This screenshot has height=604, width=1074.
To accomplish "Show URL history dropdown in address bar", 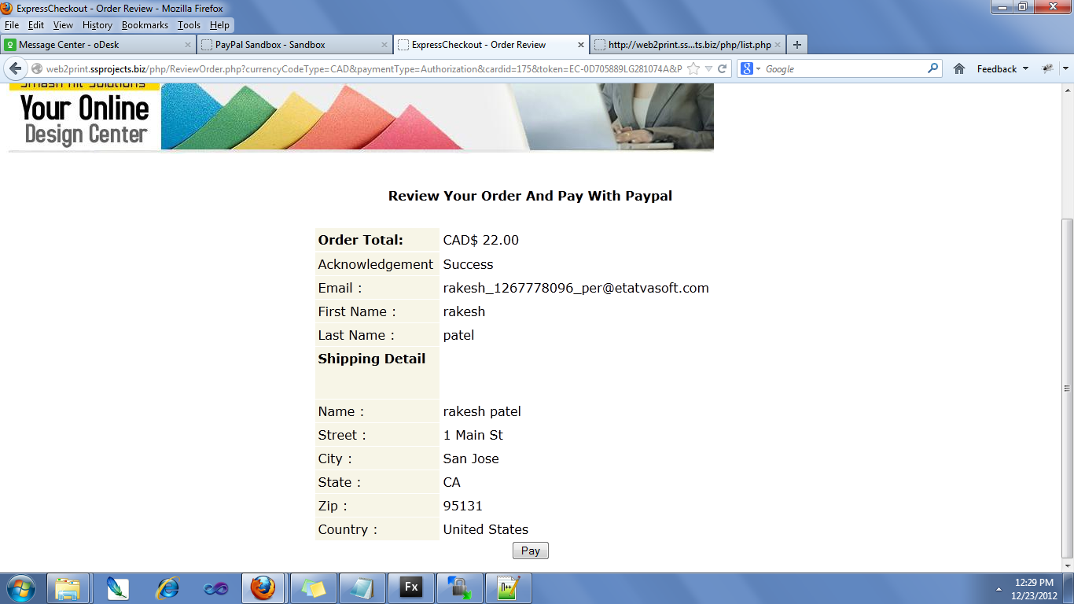I will [708, 68].
